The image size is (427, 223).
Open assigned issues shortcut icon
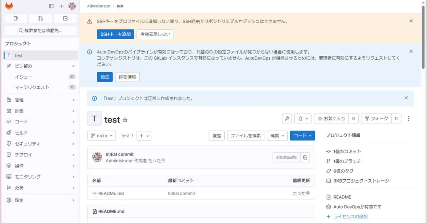(x=16, y=18)
